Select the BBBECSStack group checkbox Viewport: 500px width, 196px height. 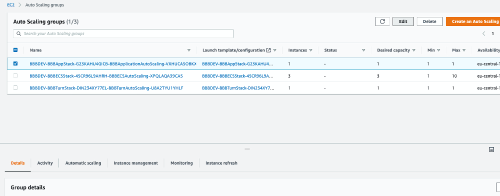[15, 76]
